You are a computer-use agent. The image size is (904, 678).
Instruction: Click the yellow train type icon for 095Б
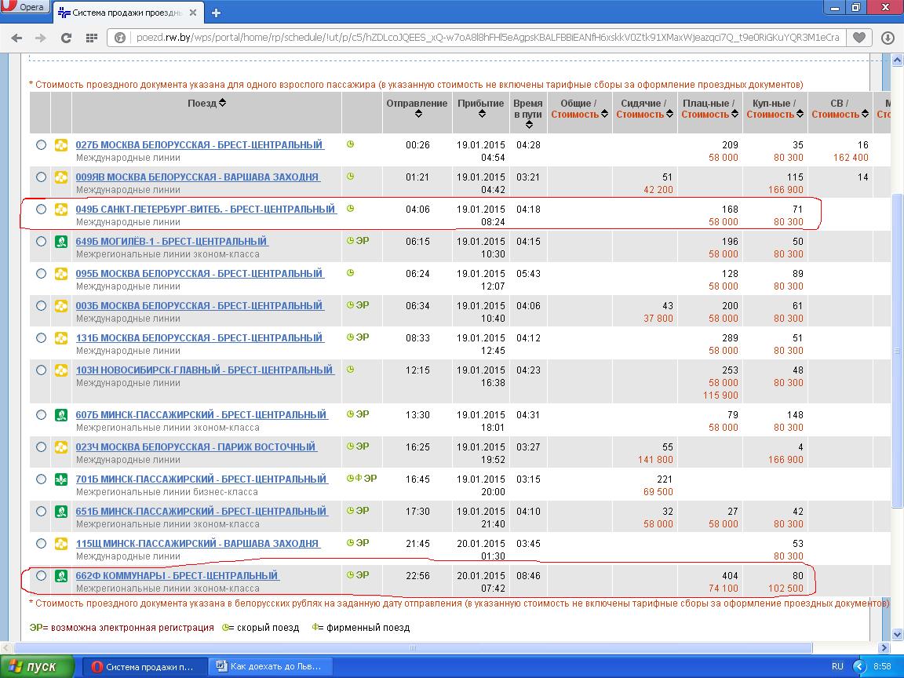pyautogui.click(x=61, y=274)
